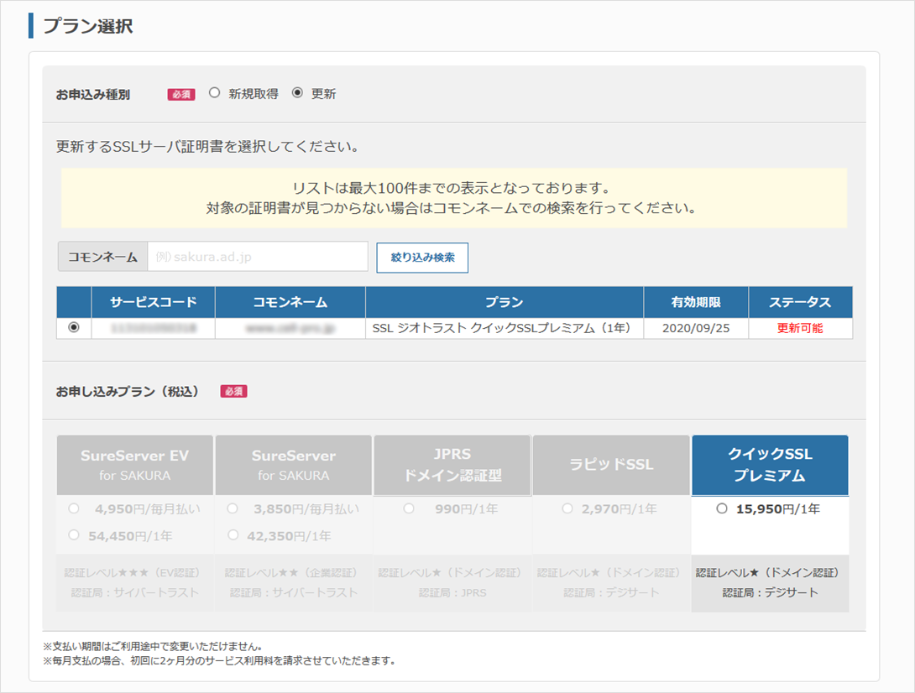915x693 pixels.
Task: Choose the ラピッドSSL plan header
Action: (x=610, y=465)
